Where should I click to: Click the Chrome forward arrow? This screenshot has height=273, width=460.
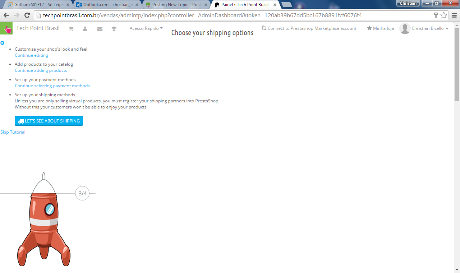[x=17, y=15]
